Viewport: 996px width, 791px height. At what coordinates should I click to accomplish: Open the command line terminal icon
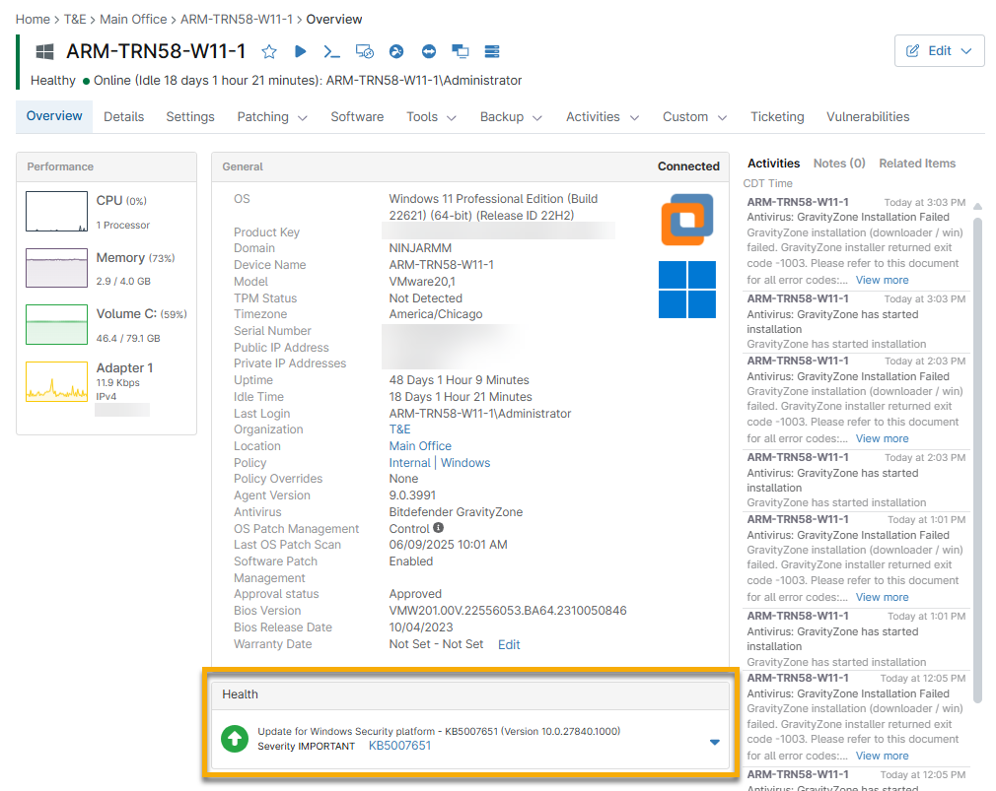click(x=332, y=51)
